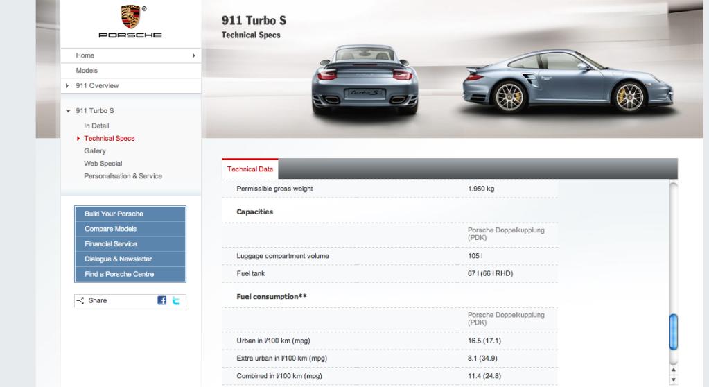Click Luggage compartment volume label
The width and height of the screenshot is (709, 387).
click(283, 256)
